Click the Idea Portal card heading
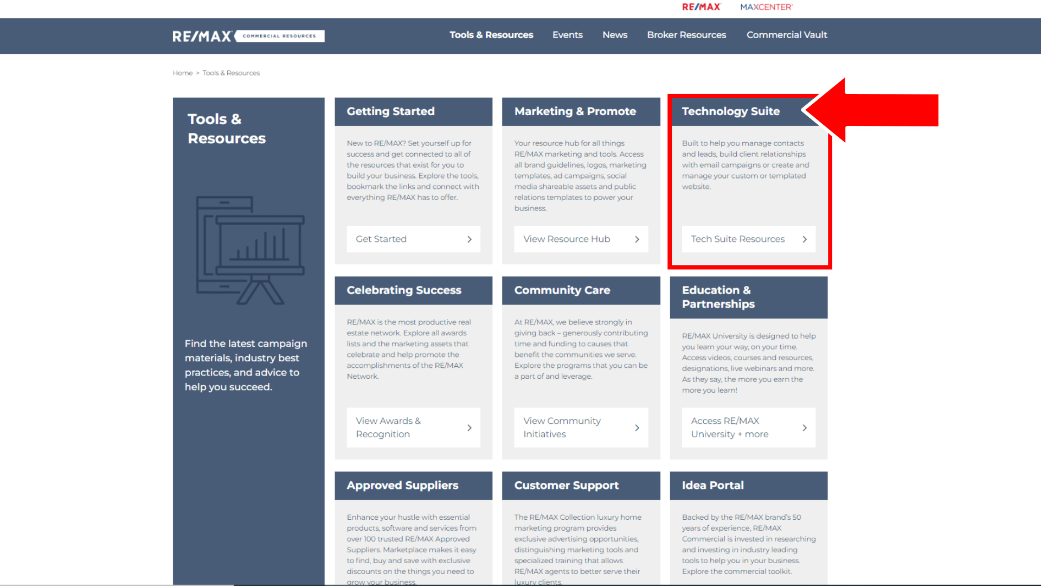The height and width of the screenshot is (586, 1041). coord(712,486)
